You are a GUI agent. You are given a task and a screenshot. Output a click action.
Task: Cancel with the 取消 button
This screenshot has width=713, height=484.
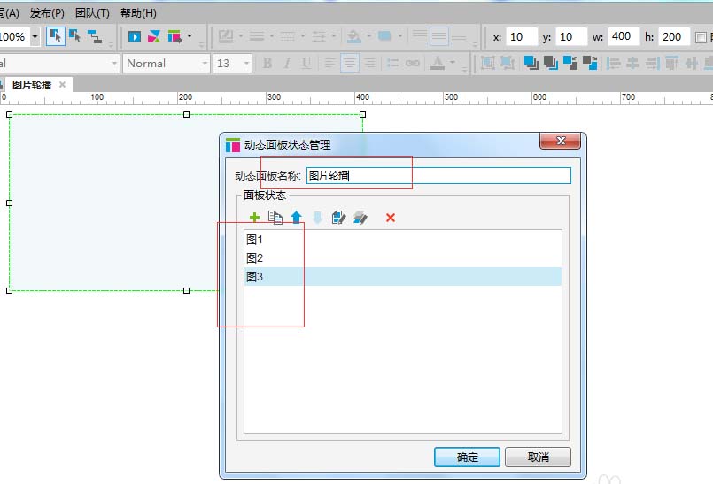pos(538,457)
